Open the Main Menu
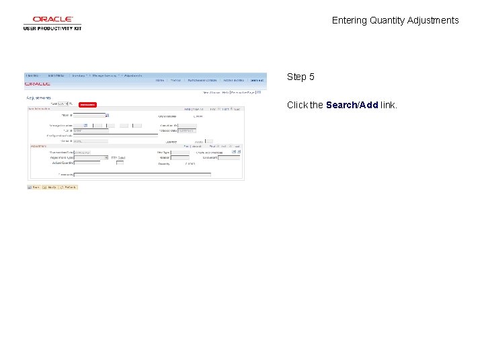The image size is (484, 363). (x=56, y=75)
